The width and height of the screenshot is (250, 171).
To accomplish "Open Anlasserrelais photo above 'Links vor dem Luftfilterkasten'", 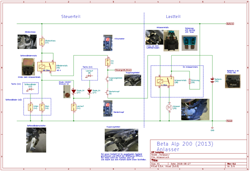I will pyautogui.click(x=154, y=37).
